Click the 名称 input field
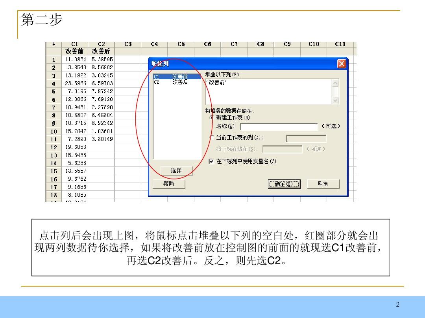The width and height of the screenshot is (425, 318). (279, 126)
